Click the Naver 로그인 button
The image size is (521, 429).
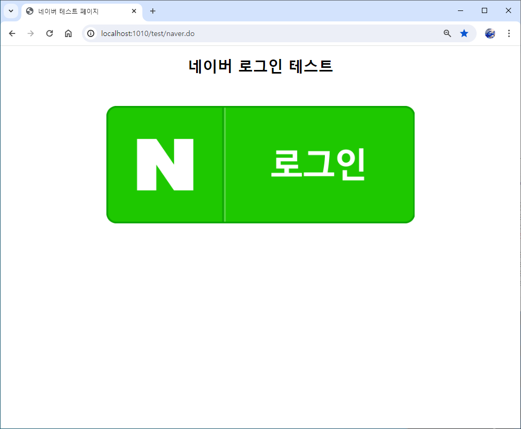(x=261, y=164)
